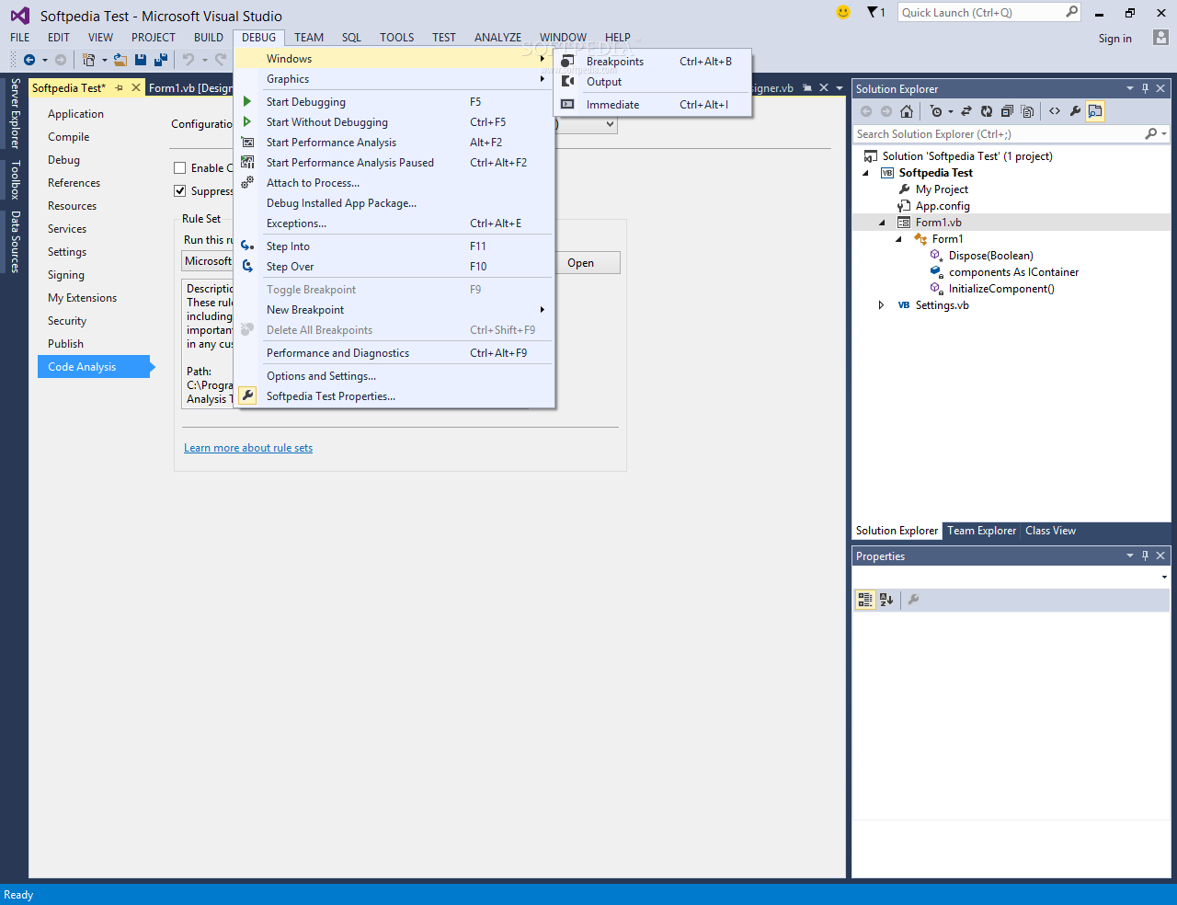Image resolution: width=1177 pixels, height=905 pixels.
Task: Click in the Quick Launch search field
Action: coord(980,12)
